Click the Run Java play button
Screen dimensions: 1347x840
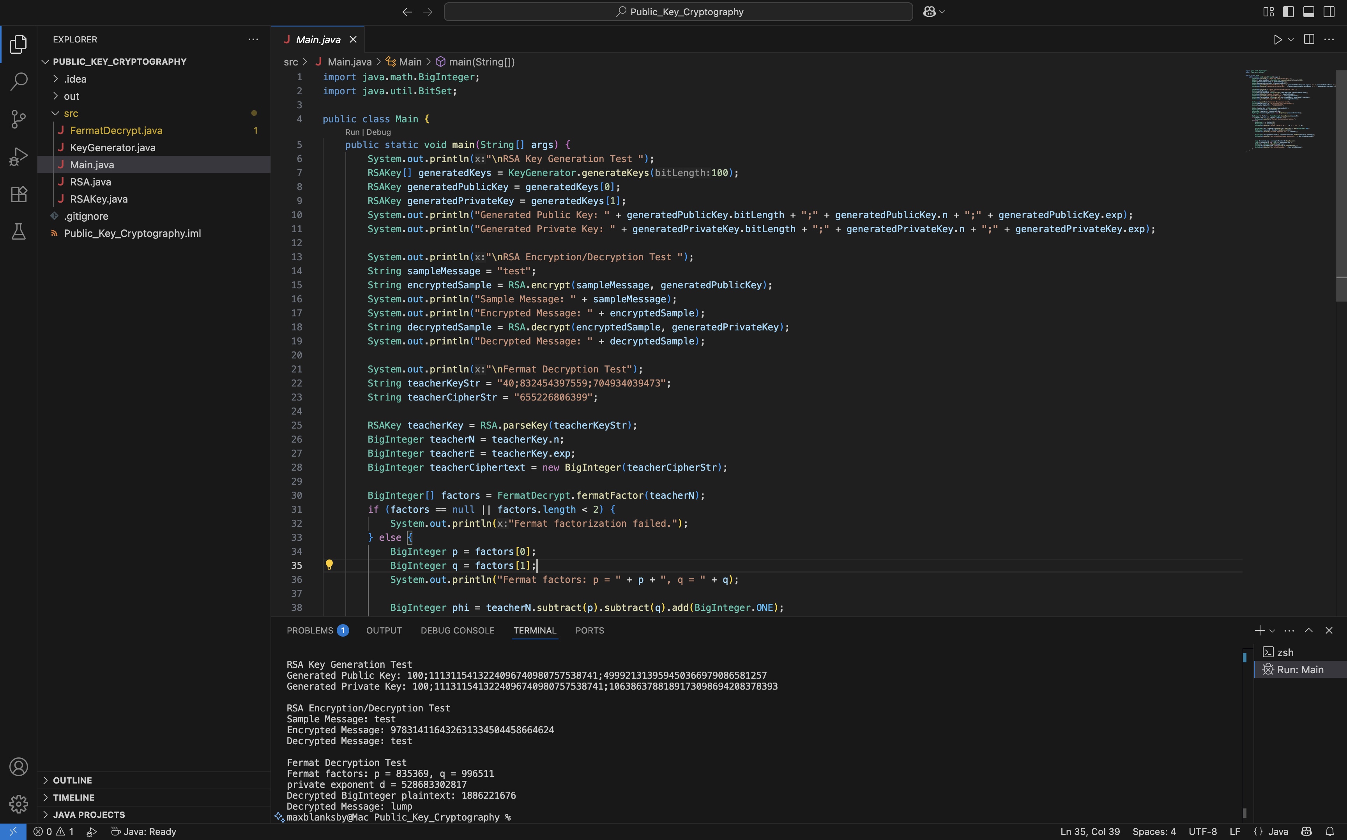click(1278, 39)
